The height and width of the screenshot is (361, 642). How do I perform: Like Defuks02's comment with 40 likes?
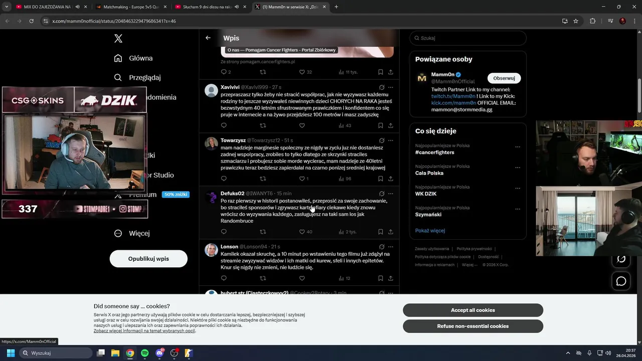tap(305, 232)
